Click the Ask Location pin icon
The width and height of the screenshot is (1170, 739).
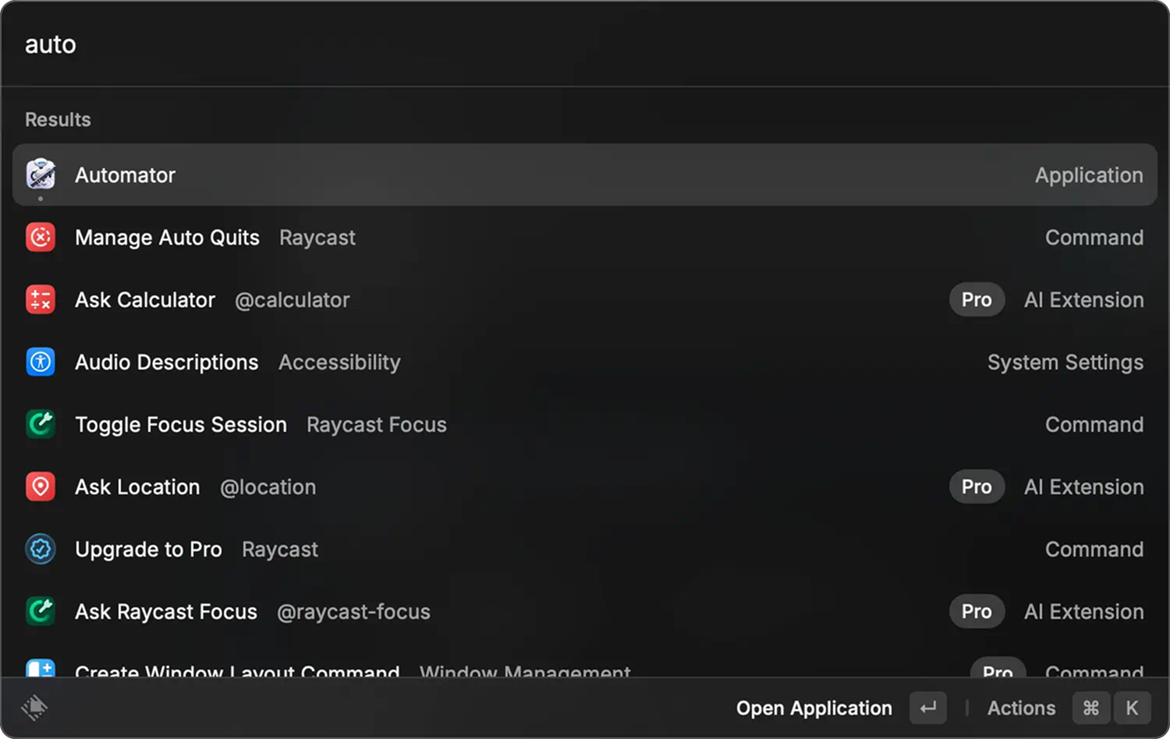pos(41,486)
